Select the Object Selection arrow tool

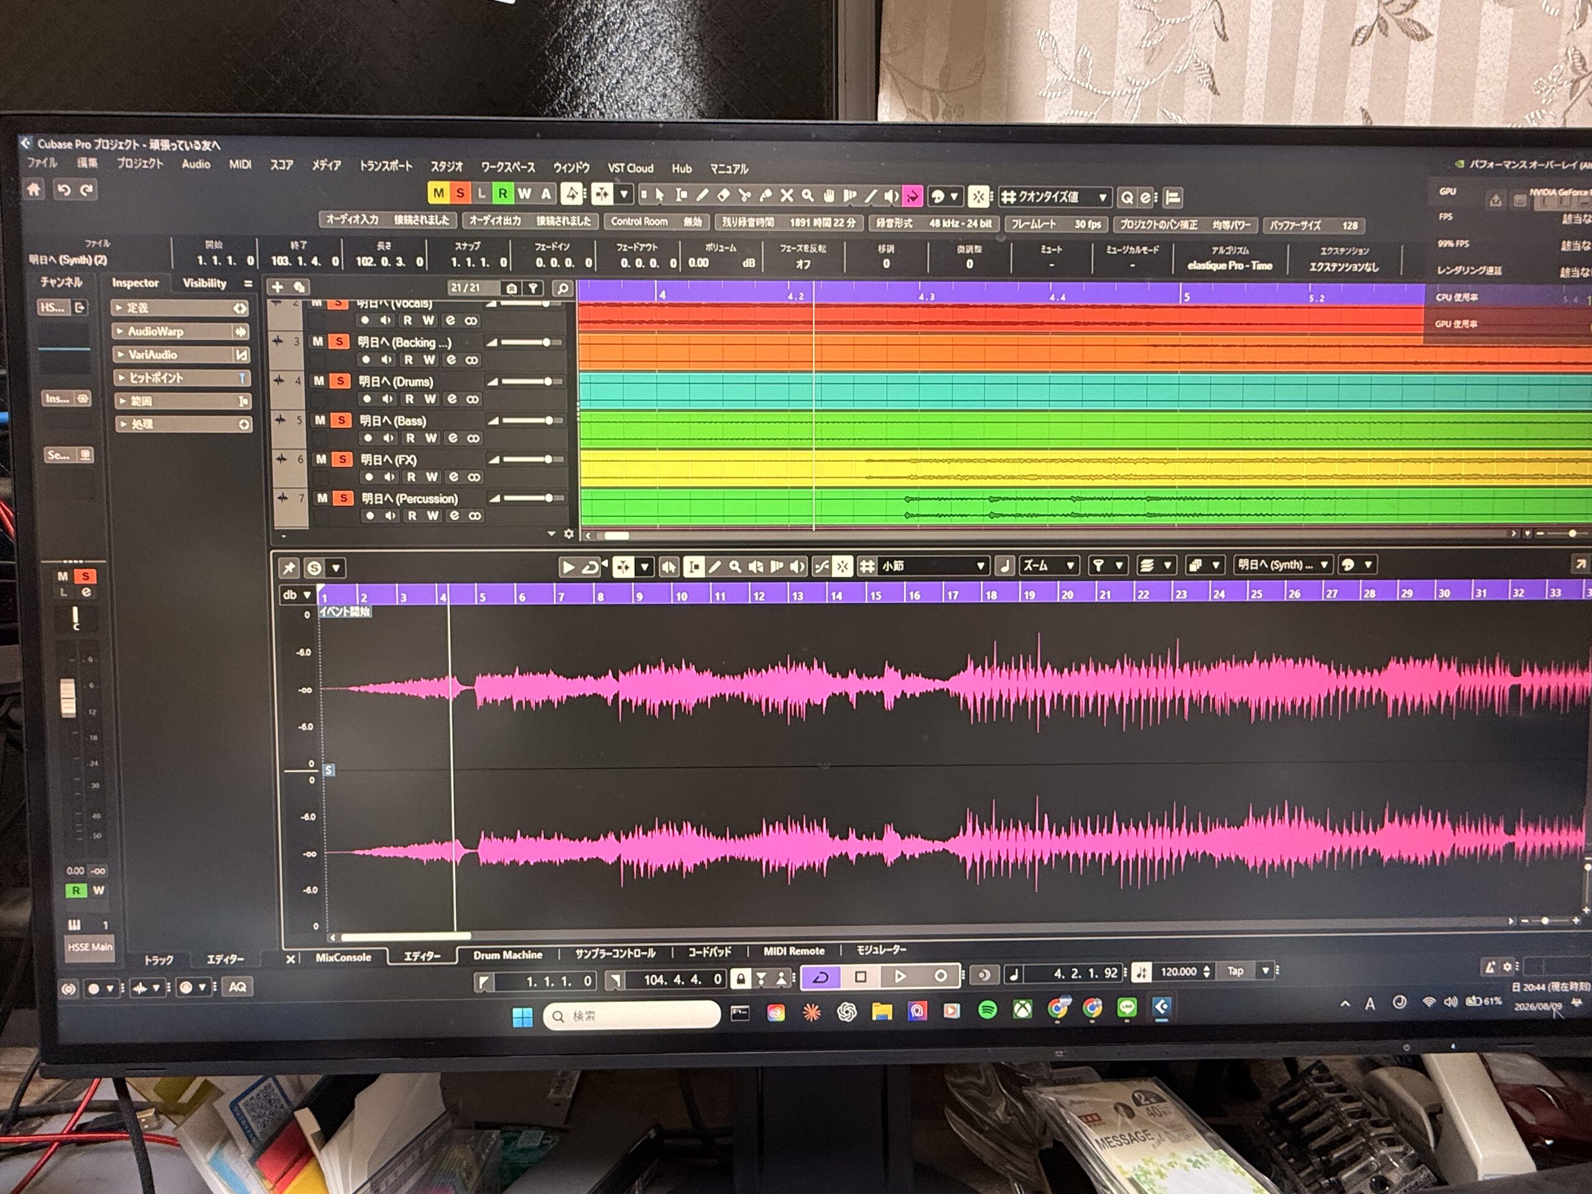point(660,194)
